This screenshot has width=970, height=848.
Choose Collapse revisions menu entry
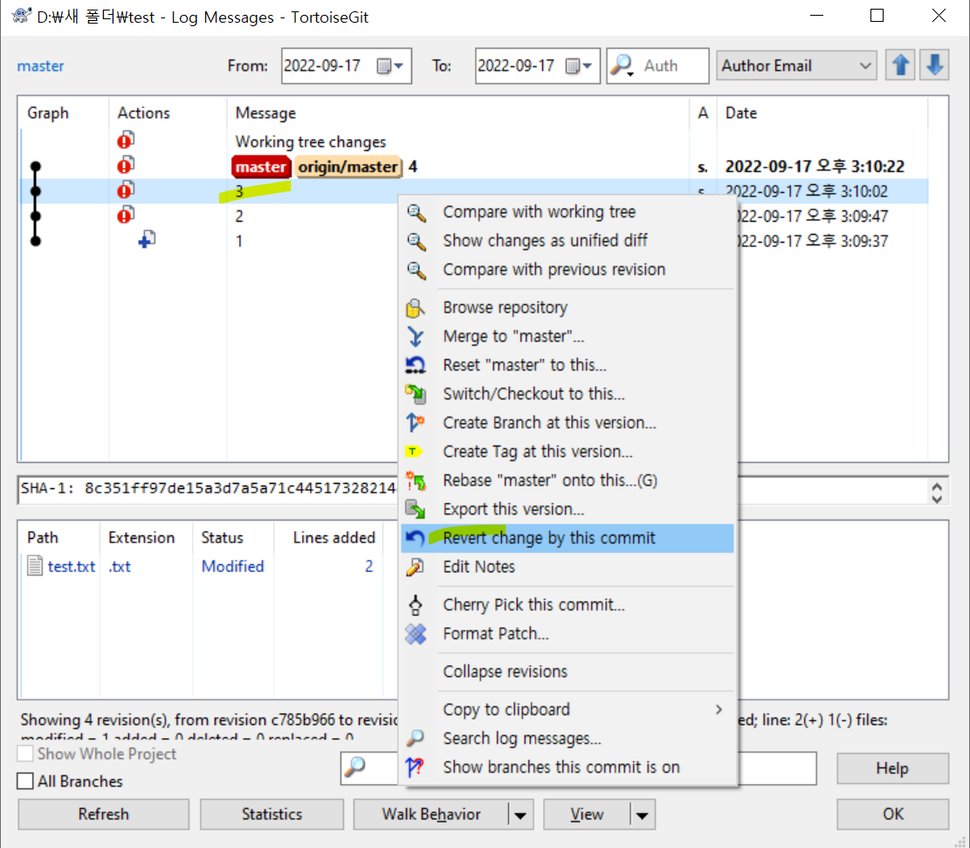click(568, 672)
